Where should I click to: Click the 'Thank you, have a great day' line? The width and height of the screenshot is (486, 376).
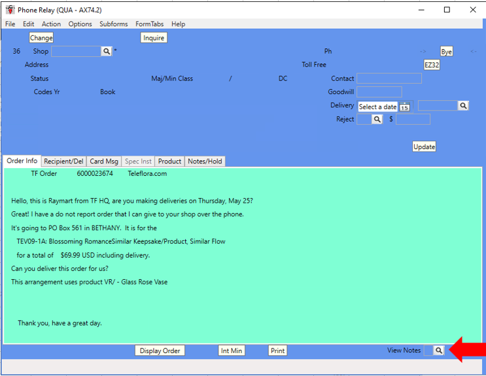60,323
